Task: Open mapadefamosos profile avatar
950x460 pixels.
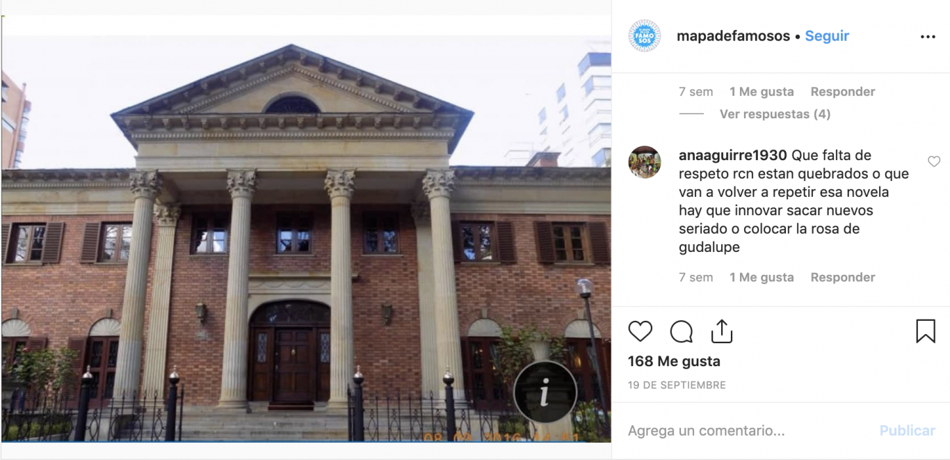Action: (x=645, y=36)
